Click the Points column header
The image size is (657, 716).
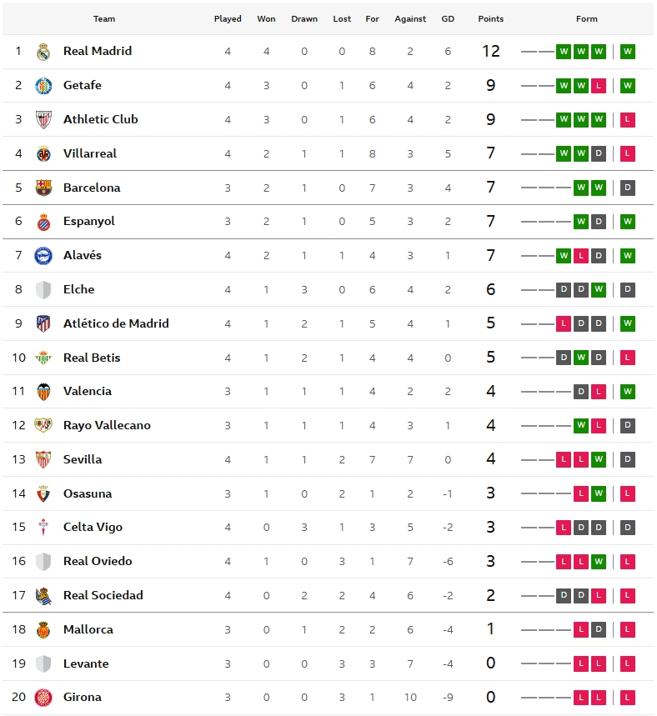tap(491, 18)
